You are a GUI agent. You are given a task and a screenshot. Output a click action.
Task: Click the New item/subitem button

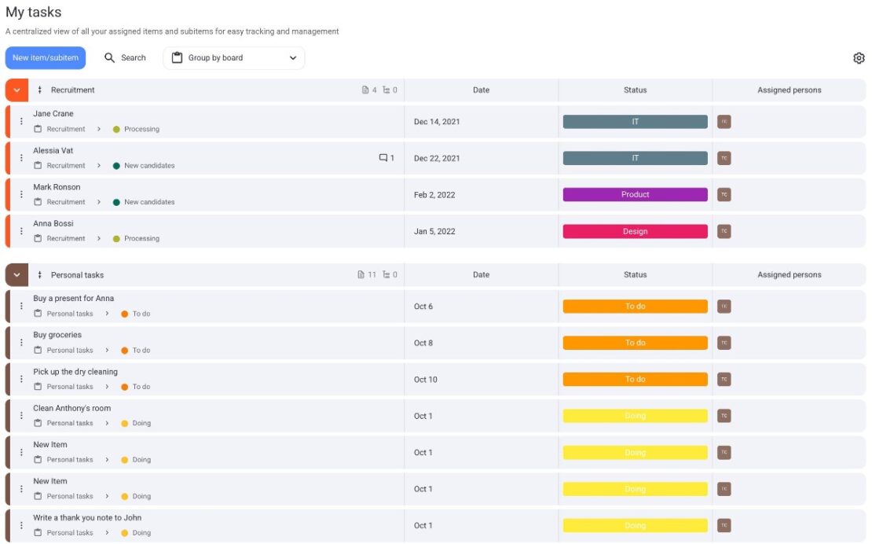pyautogui.click(x=45, y=57)
